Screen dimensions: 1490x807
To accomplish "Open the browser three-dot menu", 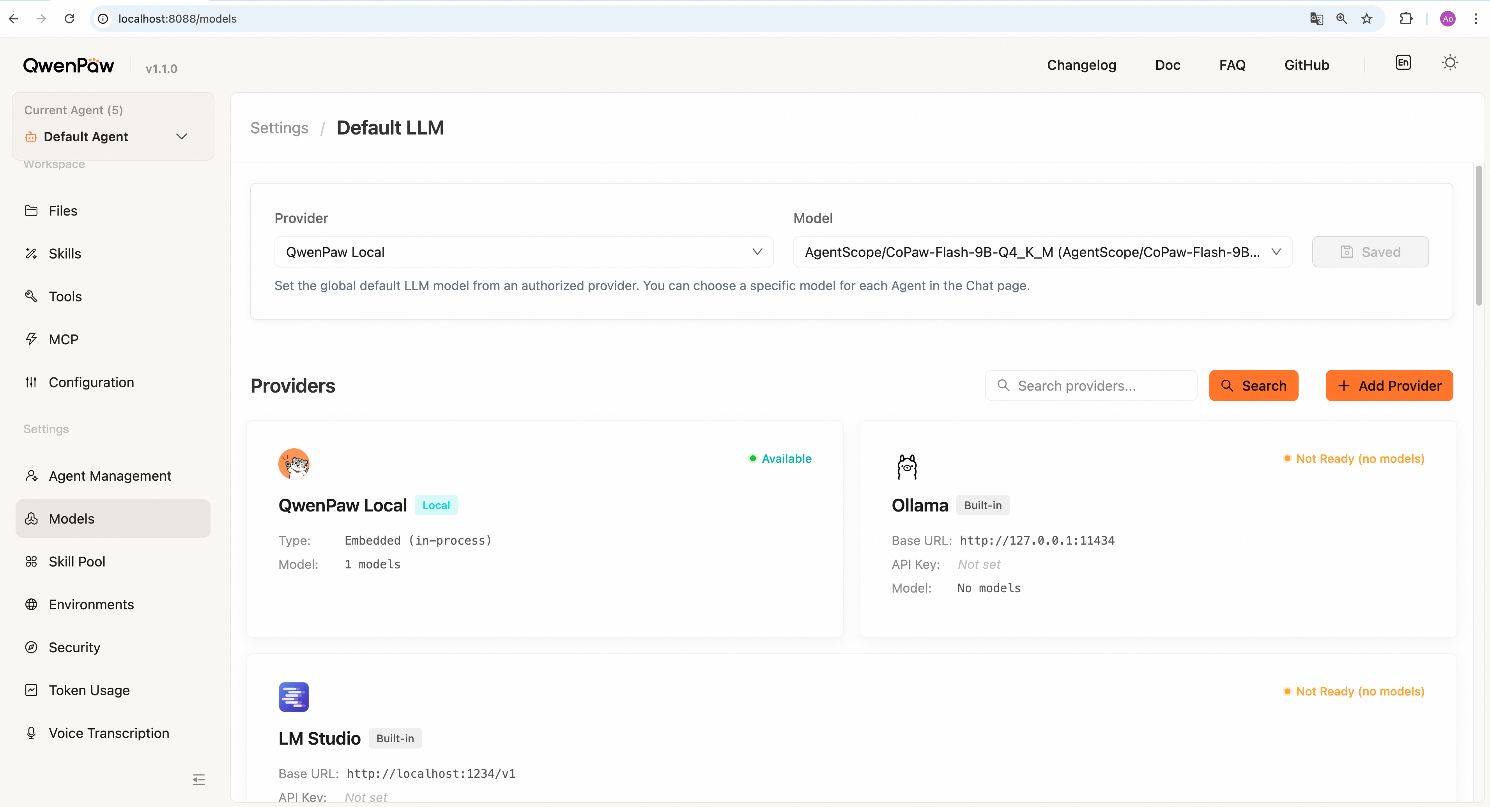I will (x=1476, y=18).
